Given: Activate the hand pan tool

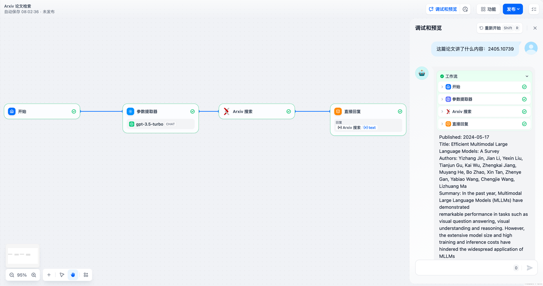Looking at the screenshot, I should pos(73,275).
